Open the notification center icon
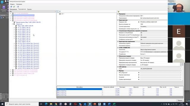The width and height of the screenshot is (190, 106). 187,104
